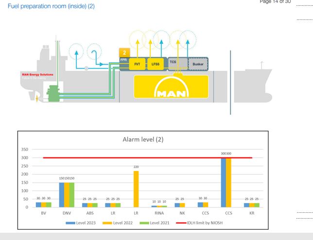Select the LFSS box in the diagram
The width and height of the screenshot is (313, 240).
click(x=156, y=64)
